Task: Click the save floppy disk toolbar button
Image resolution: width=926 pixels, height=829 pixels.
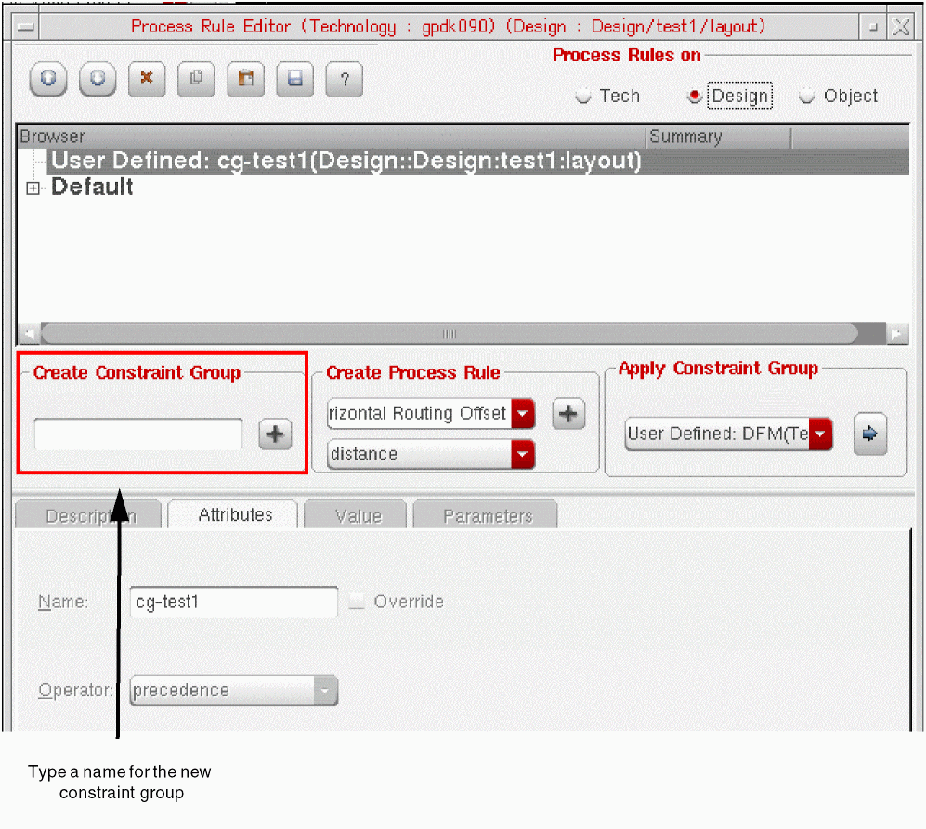Action: (x=294, y=80)
